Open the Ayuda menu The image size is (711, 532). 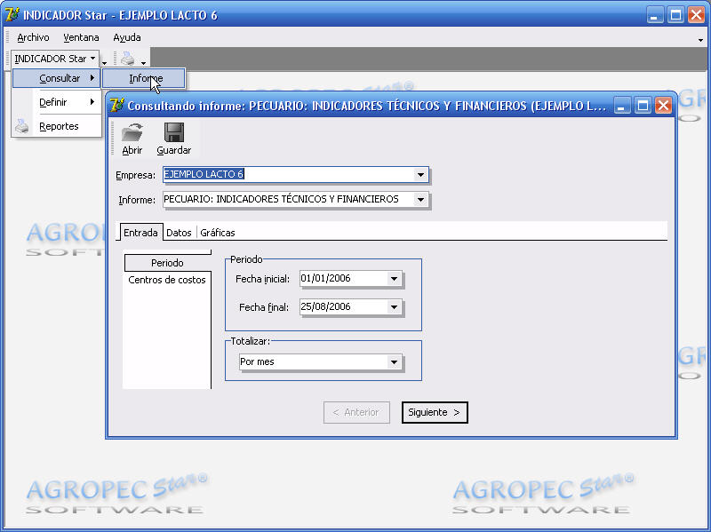[x=127, y=37]
